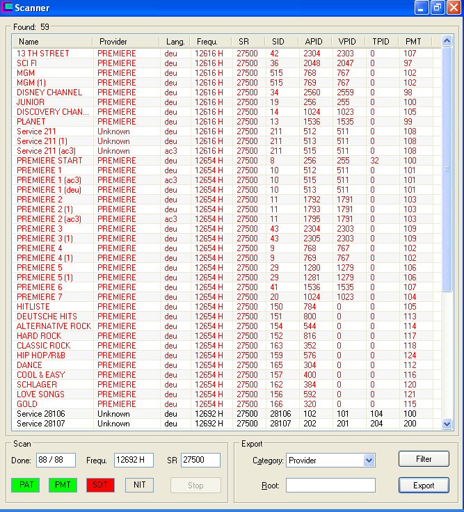This screenshot has width=464, height=512.
Task: Click the scroll up arrow of channel list
Action: click(447, 41)
